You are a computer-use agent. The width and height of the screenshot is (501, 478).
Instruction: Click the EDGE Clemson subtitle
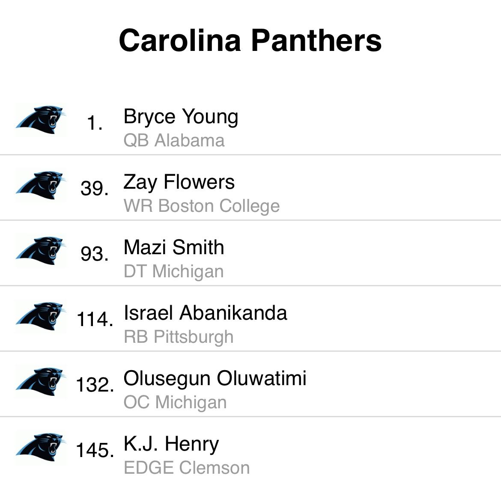187,468
